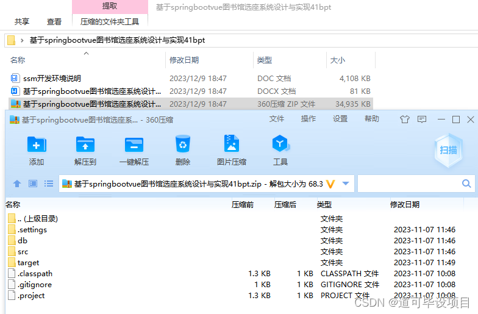Viewport: 478px width, 314px height.
Task: Click the 2023-11-07 11:49 date for target
Action: [424, 262]
